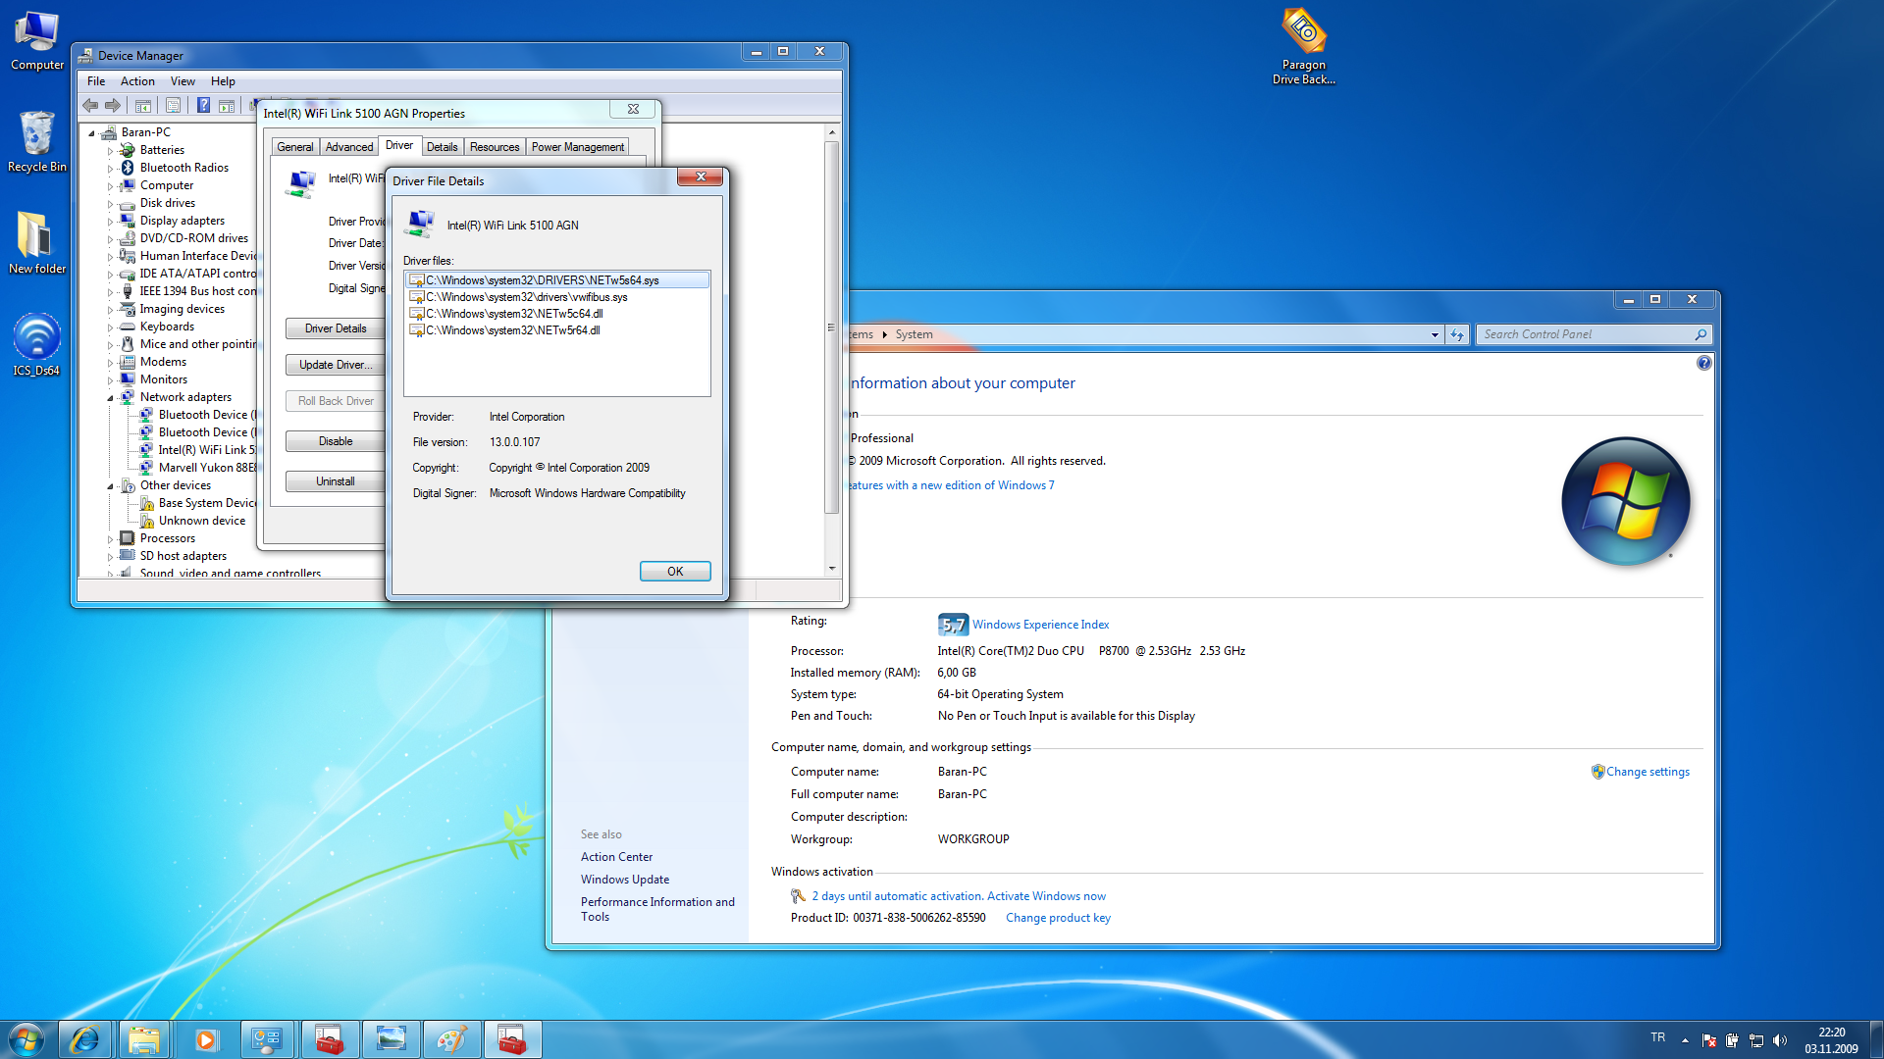Expand the Bluetooth Radios node

(110, 169)
